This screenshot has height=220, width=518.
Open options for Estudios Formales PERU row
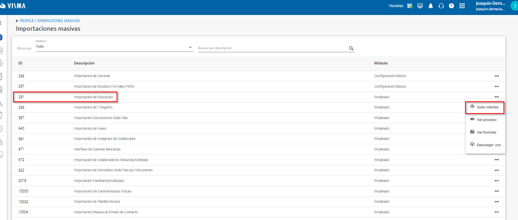point(497,86)
